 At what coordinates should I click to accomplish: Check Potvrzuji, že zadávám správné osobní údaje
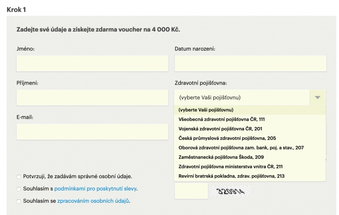[19, 177]
